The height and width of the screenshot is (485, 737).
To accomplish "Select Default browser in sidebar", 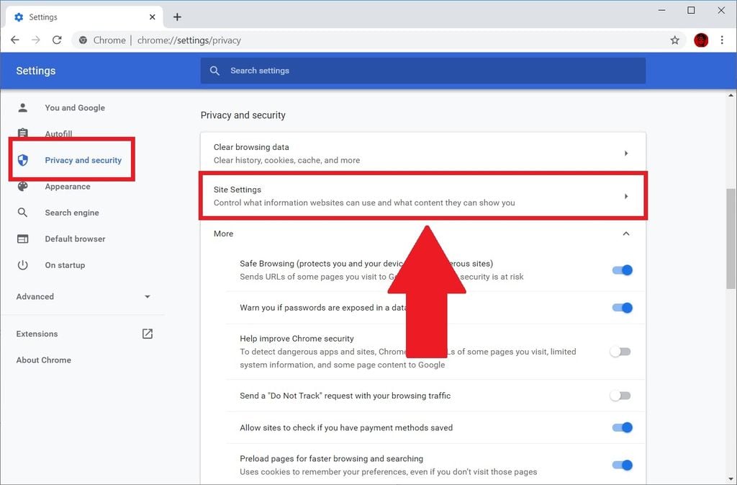I will (75, 239).
